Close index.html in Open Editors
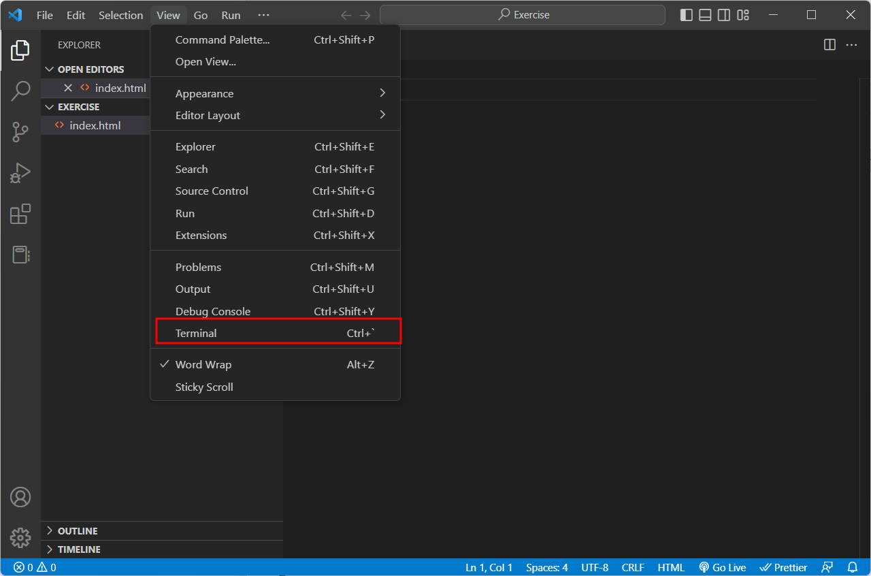This screenshot has height=576, width=871. (68, 88)
